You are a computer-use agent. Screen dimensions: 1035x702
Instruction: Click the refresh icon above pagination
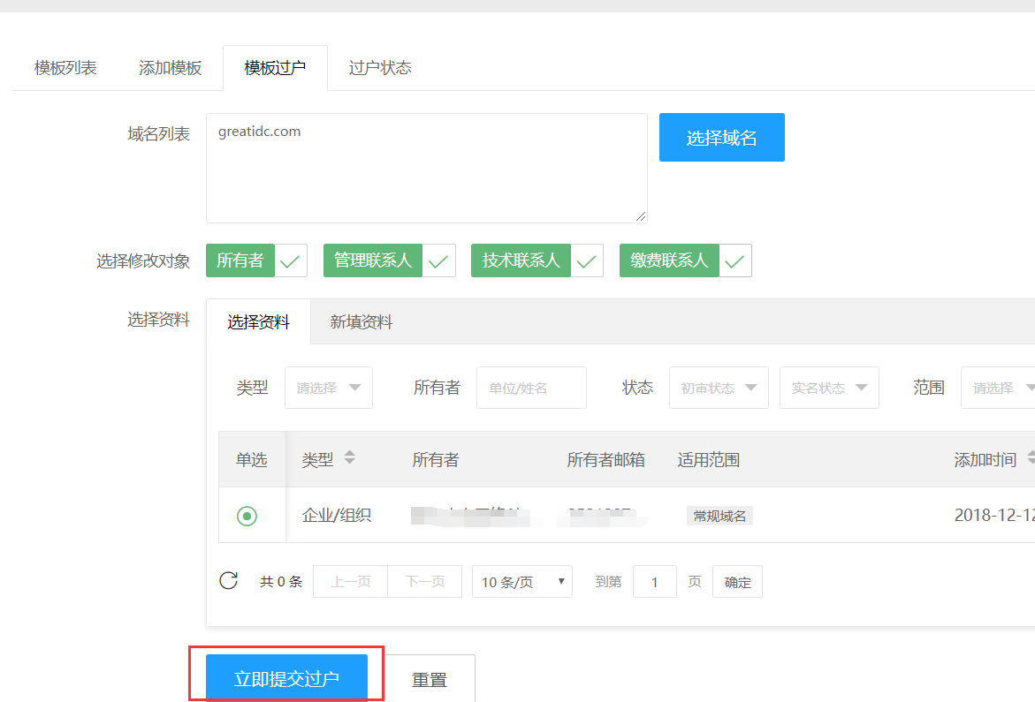pos(229,581)
